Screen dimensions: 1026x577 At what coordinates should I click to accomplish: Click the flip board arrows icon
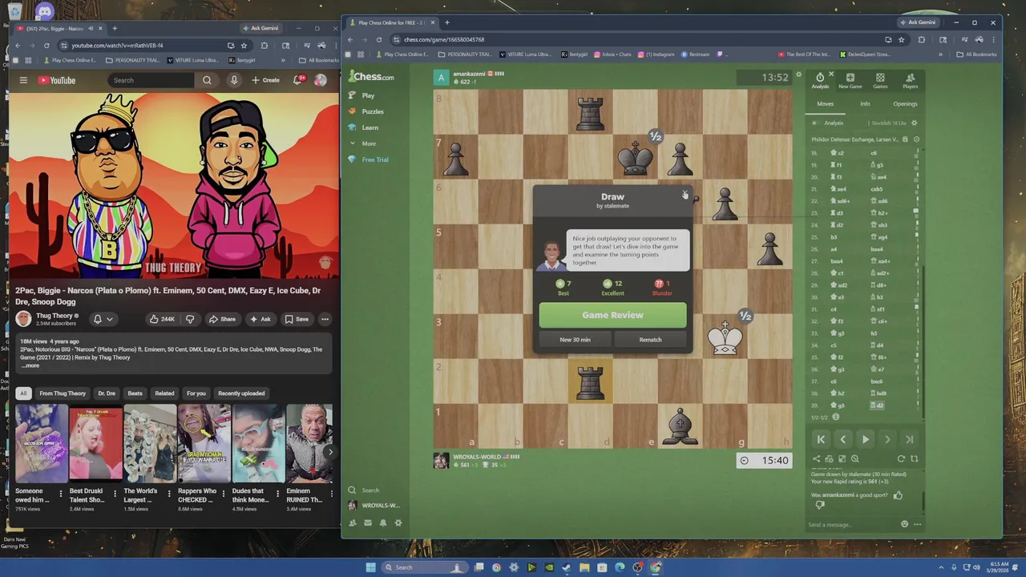(914, 459)
